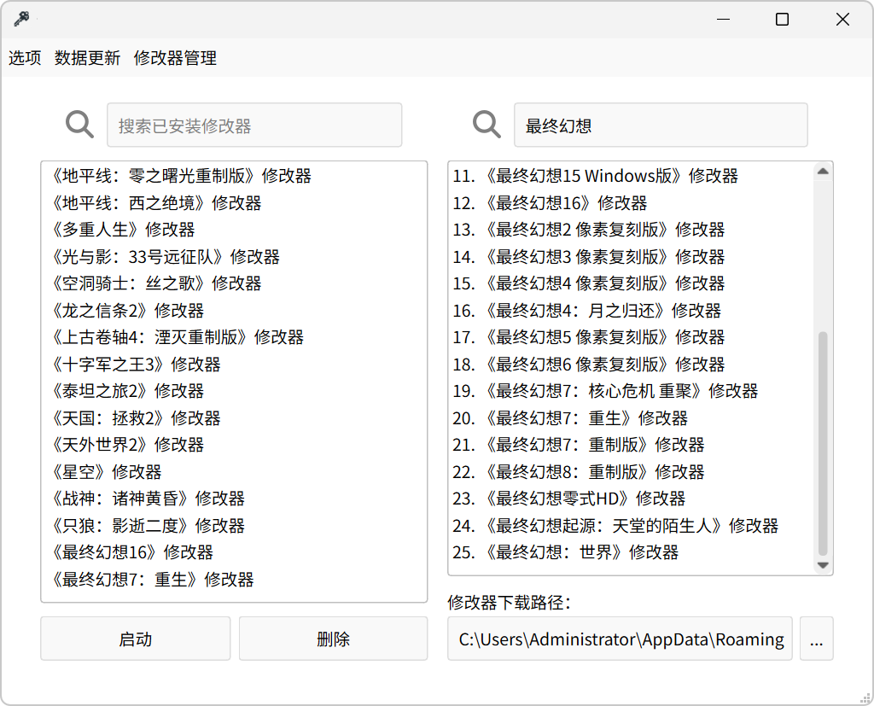
Task: Select result 25. 《最终幻想：世界》修改器
Action: (631, 552)
